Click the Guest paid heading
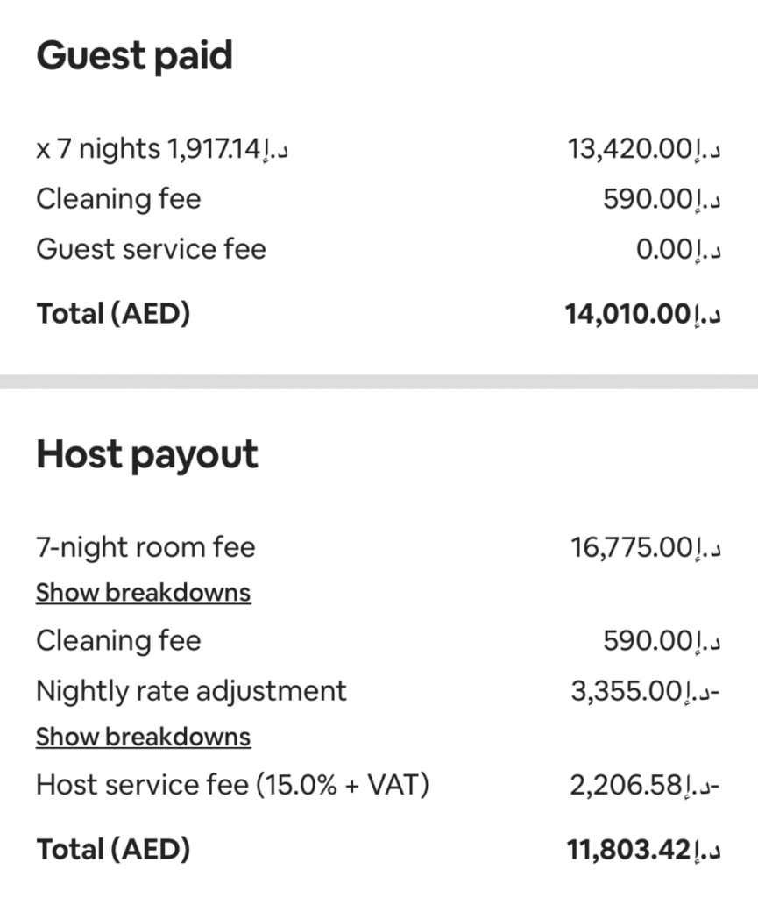The width and height of the screenshot is (758, 898). (x=134, y=56)
